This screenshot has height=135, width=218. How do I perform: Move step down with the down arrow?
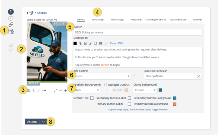(11, 50)
